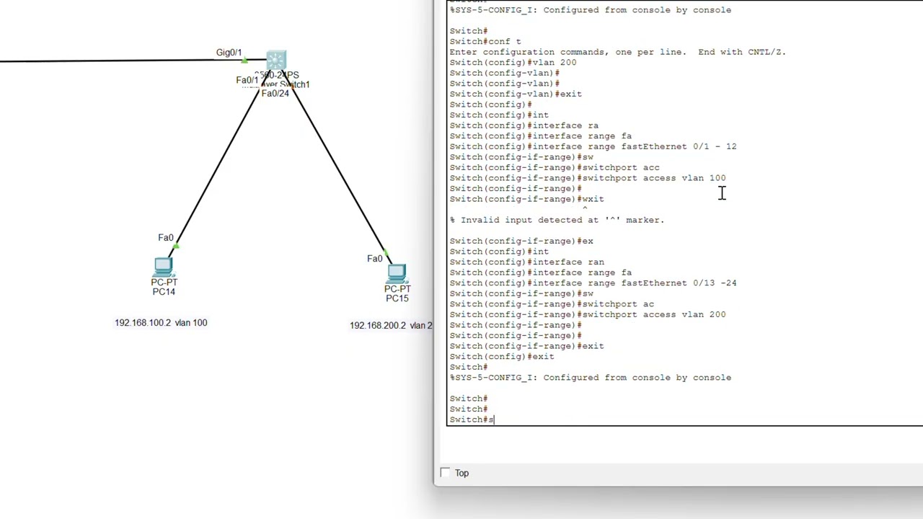923x519 pixels.
Task: Click the PC-PT PC14 device name label
Action: [164, 287]
